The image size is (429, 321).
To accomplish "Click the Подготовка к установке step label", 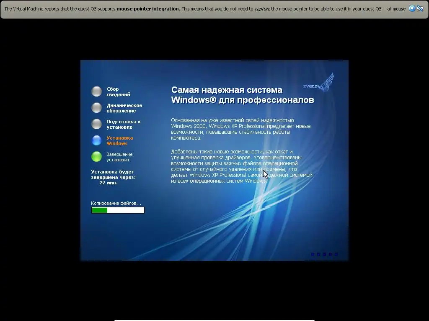I will [x=124, y=125].
